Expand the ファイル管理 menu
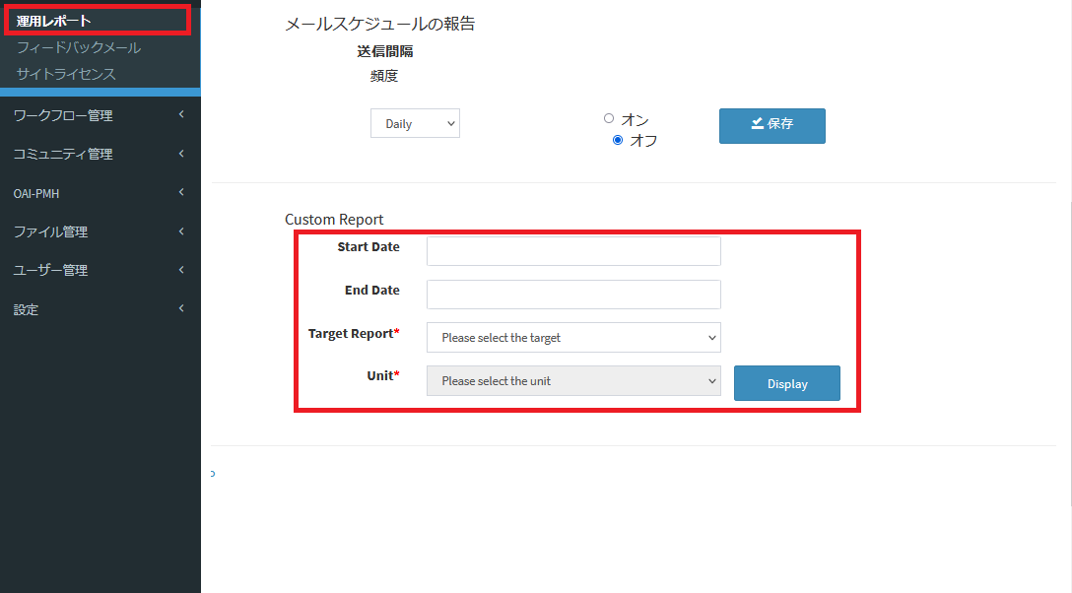The image size is (1072, 593). [x=50, y=231]
